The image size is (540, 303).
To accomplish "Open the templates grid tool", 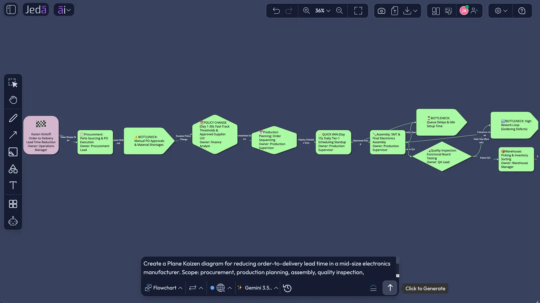I will coord(13,204).
